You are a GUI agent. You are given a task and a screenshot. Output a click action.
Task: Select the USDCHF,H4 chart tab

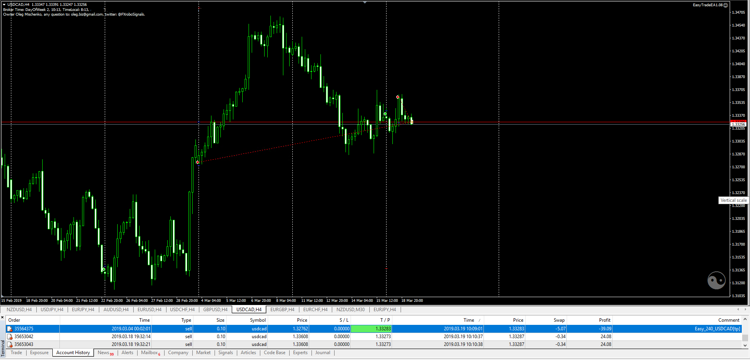coord(182,310)
